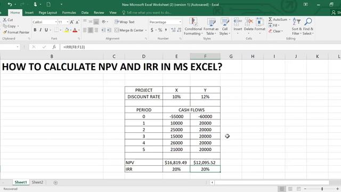Click Merge & Center

coord(129,30)
